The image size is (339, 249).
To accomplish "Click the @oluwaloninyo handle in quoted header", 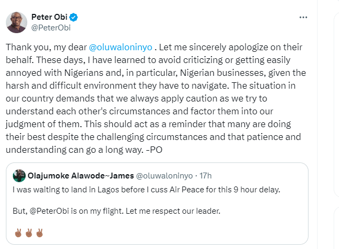I will [x=165, y=175].
